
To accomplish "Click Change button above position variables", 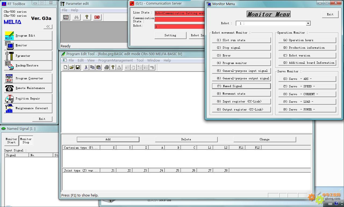I will point(265,139).
